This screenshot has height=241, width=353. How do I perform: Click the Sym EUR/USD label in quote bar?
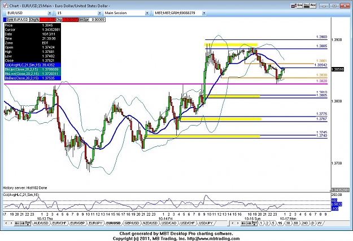(18, 20)
